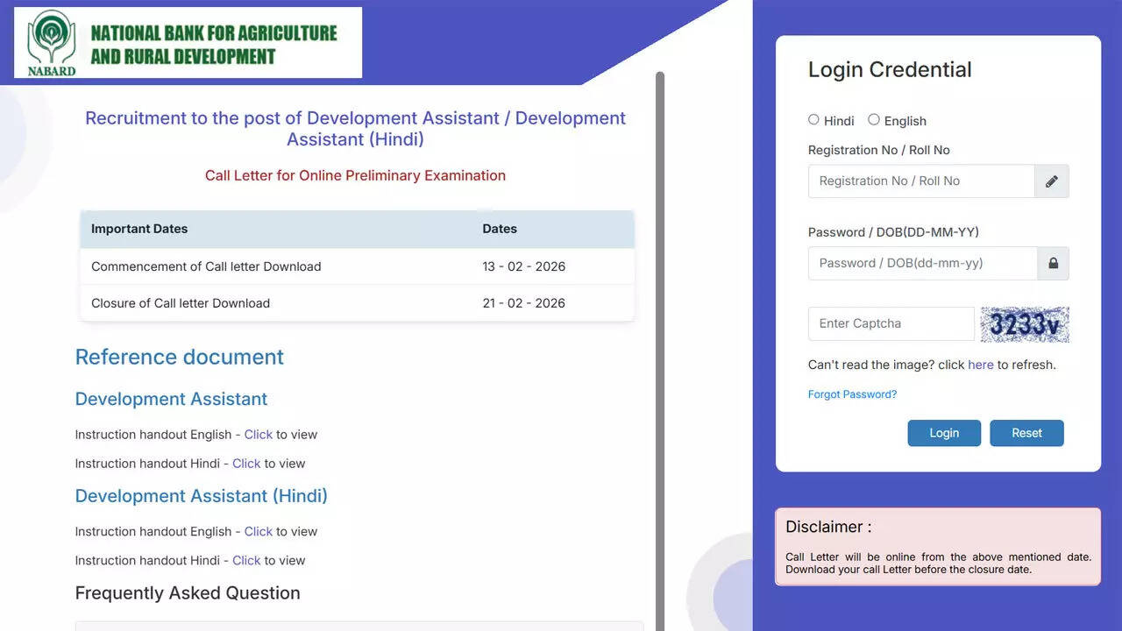Click 'here' to refresh the captcha

coord(981,365)
